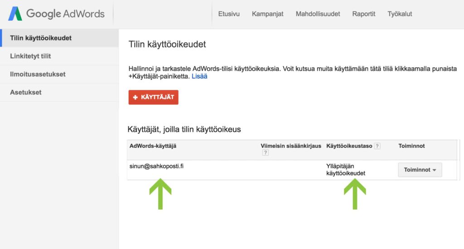Click the red Käyttäjät button

pyautogui.click(x=153, y=97)
